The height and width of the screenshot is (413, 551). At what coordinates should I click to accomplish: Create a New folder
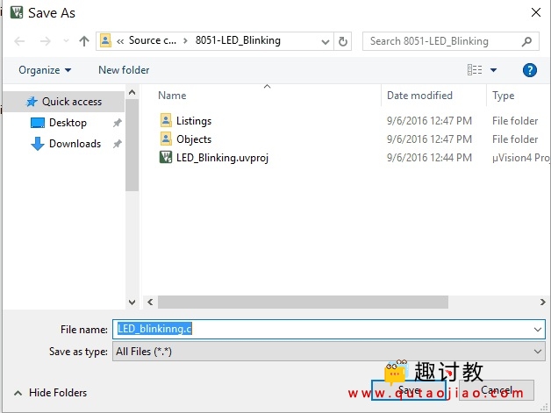(124, 70)
